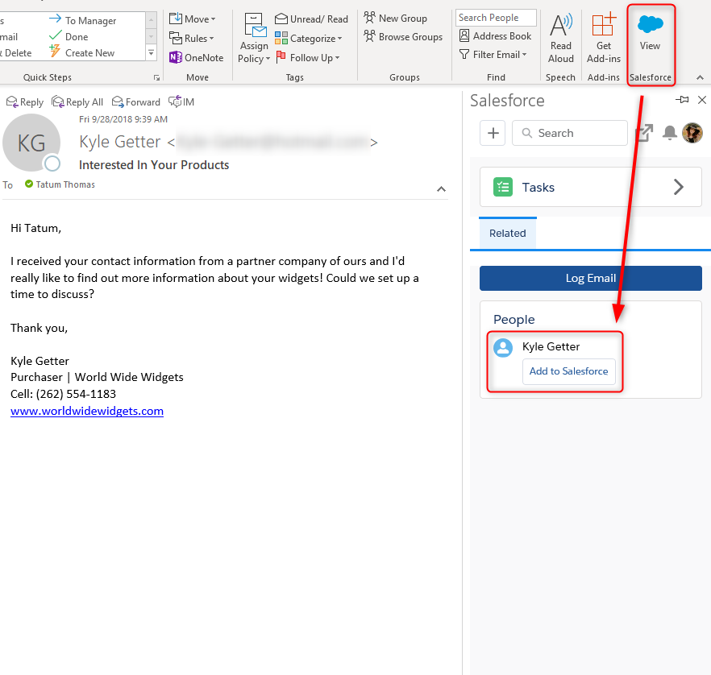711x675 pixels.
Task: Expand Tasks with the chevron arrow
Action: coord(679,187)
